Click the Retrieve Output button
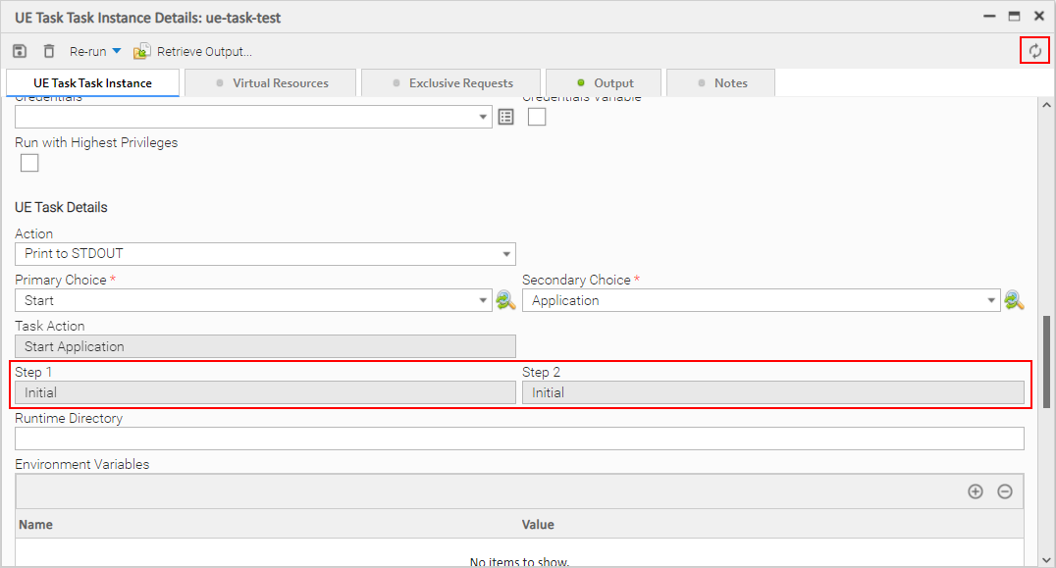Screen dimensions: 1056x568 click(193, 51)
